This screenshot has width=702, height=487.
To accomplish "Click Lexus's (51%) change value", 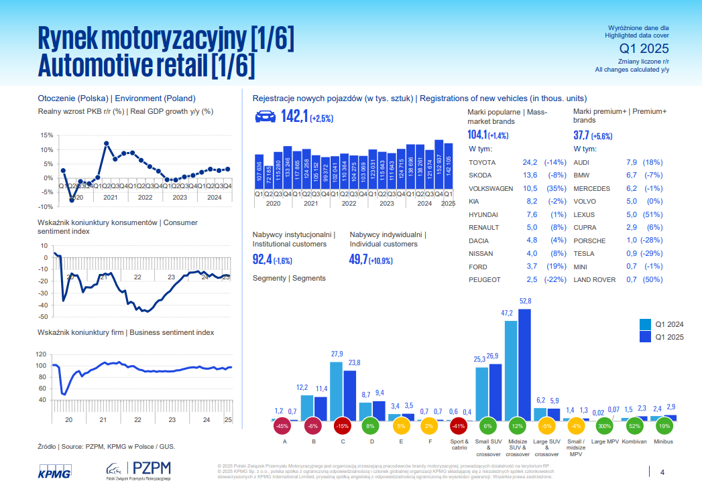I will click(x=652, y=214).
